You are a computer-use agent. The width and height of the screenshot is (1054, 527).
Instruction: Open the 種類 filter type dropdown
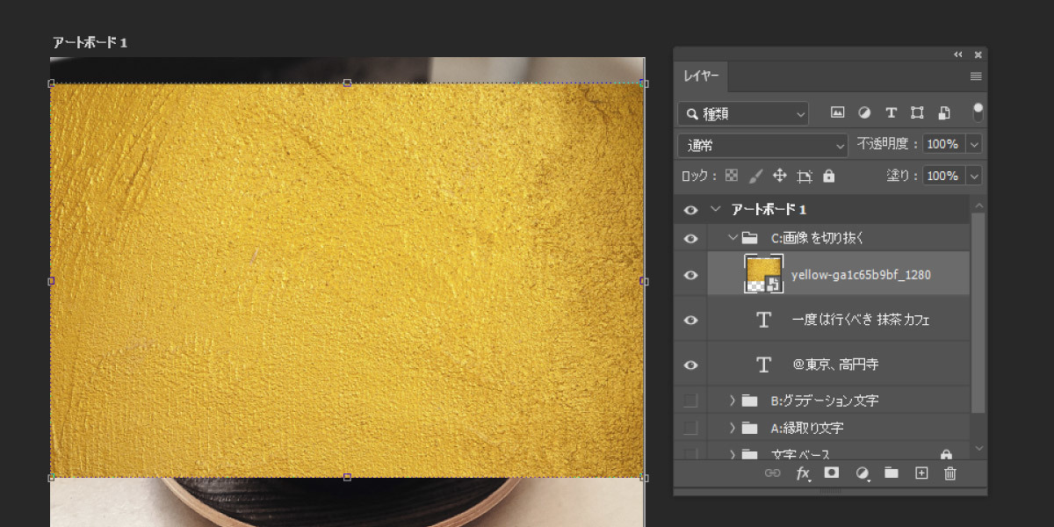tap(743, 113)
